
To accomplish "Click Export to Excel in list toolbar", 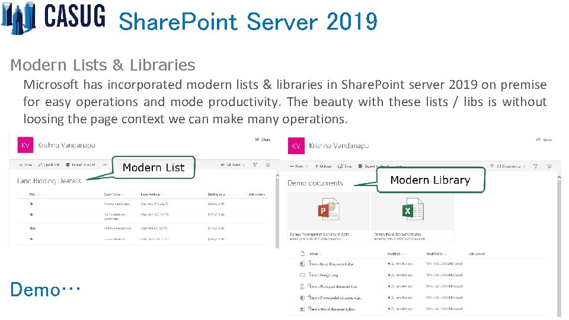I will [x=81, y=165].
